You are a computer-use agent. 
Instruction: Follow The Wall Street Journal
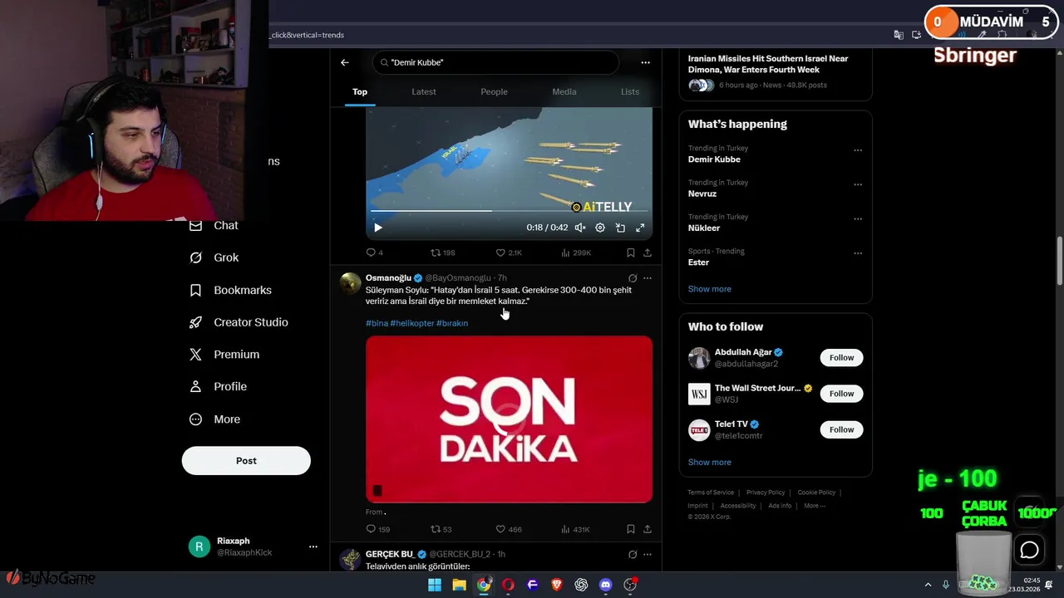click(x=841, y=394)
